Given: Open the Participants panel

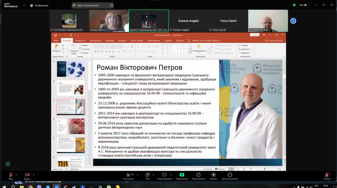Looking at the screenshot, I should tap(128, 175).
